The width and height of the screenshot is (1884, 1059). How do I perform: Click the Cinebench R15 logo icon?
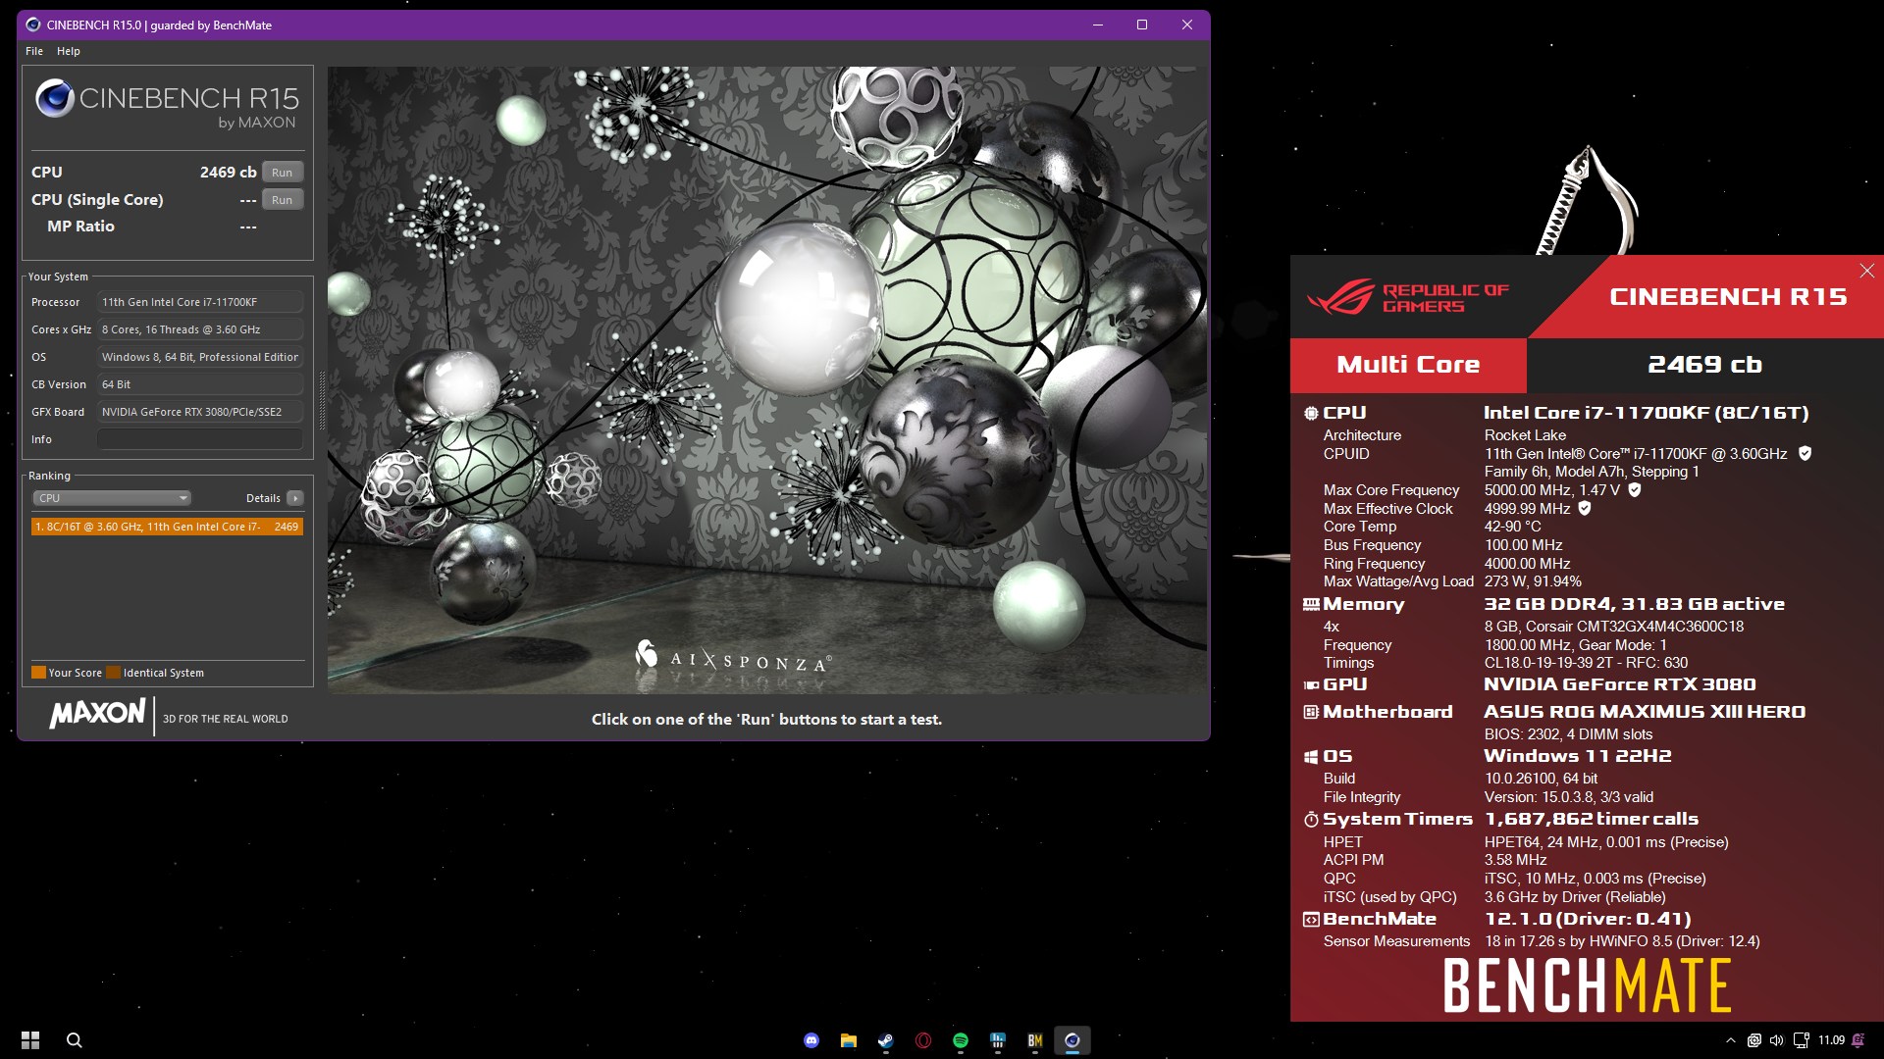click(x=55, y=98)
